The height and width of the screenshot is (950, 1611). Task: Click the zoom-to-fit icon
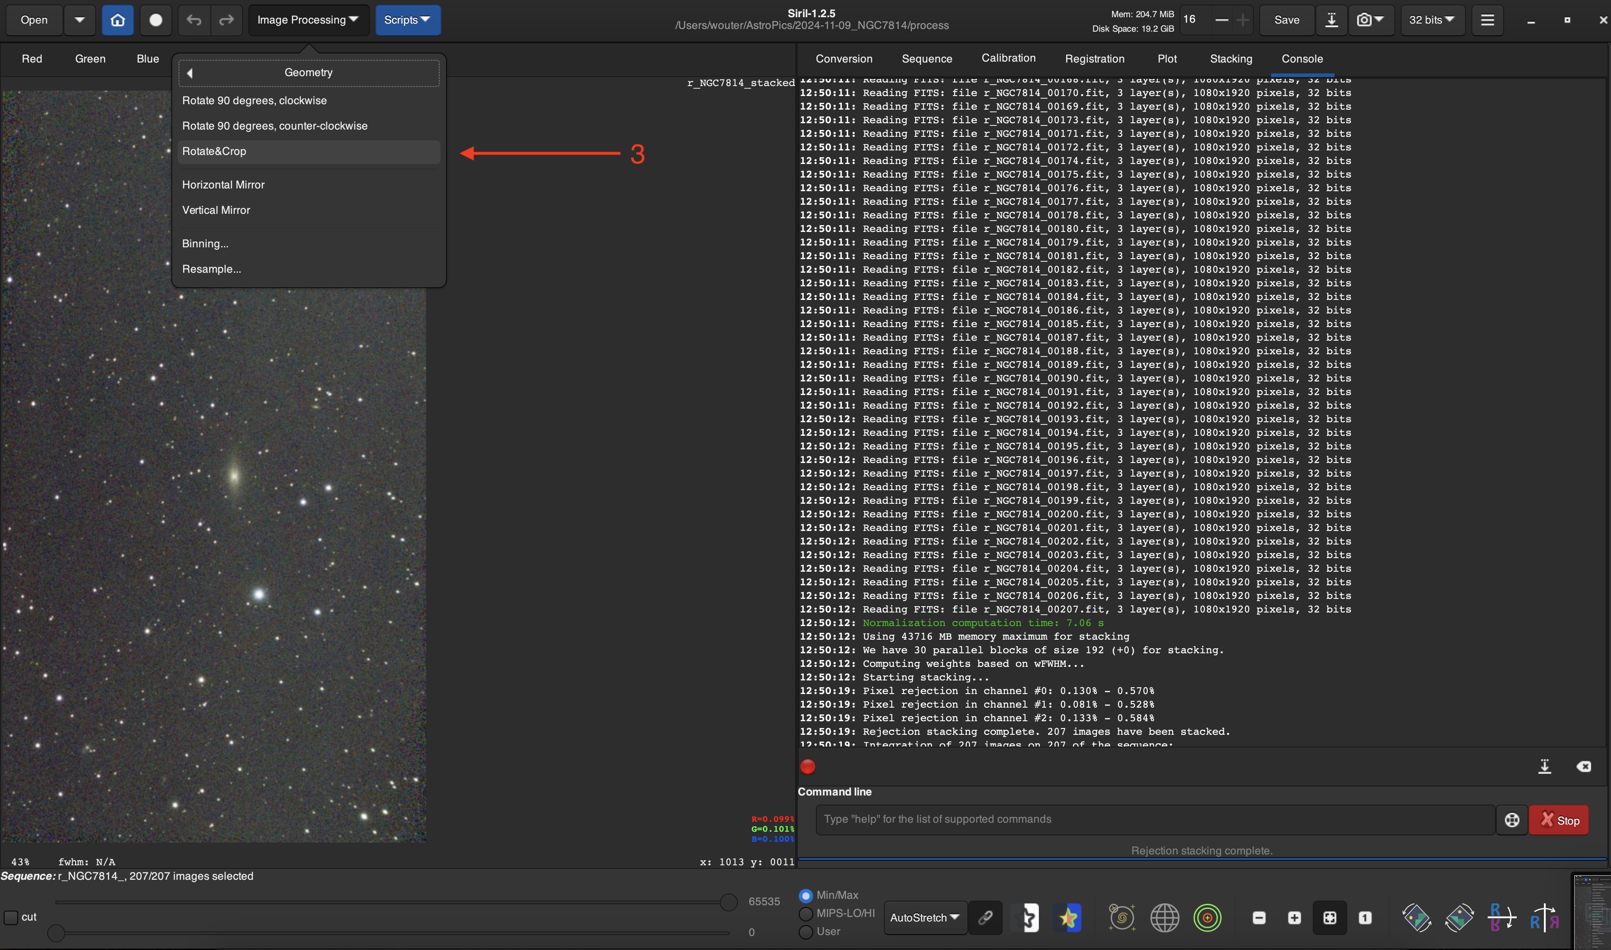[1330, 918]
